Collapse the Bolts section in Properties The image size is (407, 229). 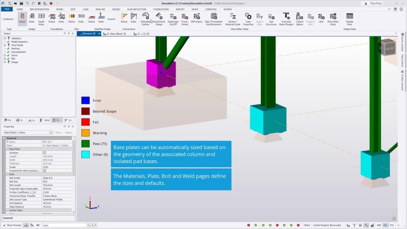pos(8,174)
